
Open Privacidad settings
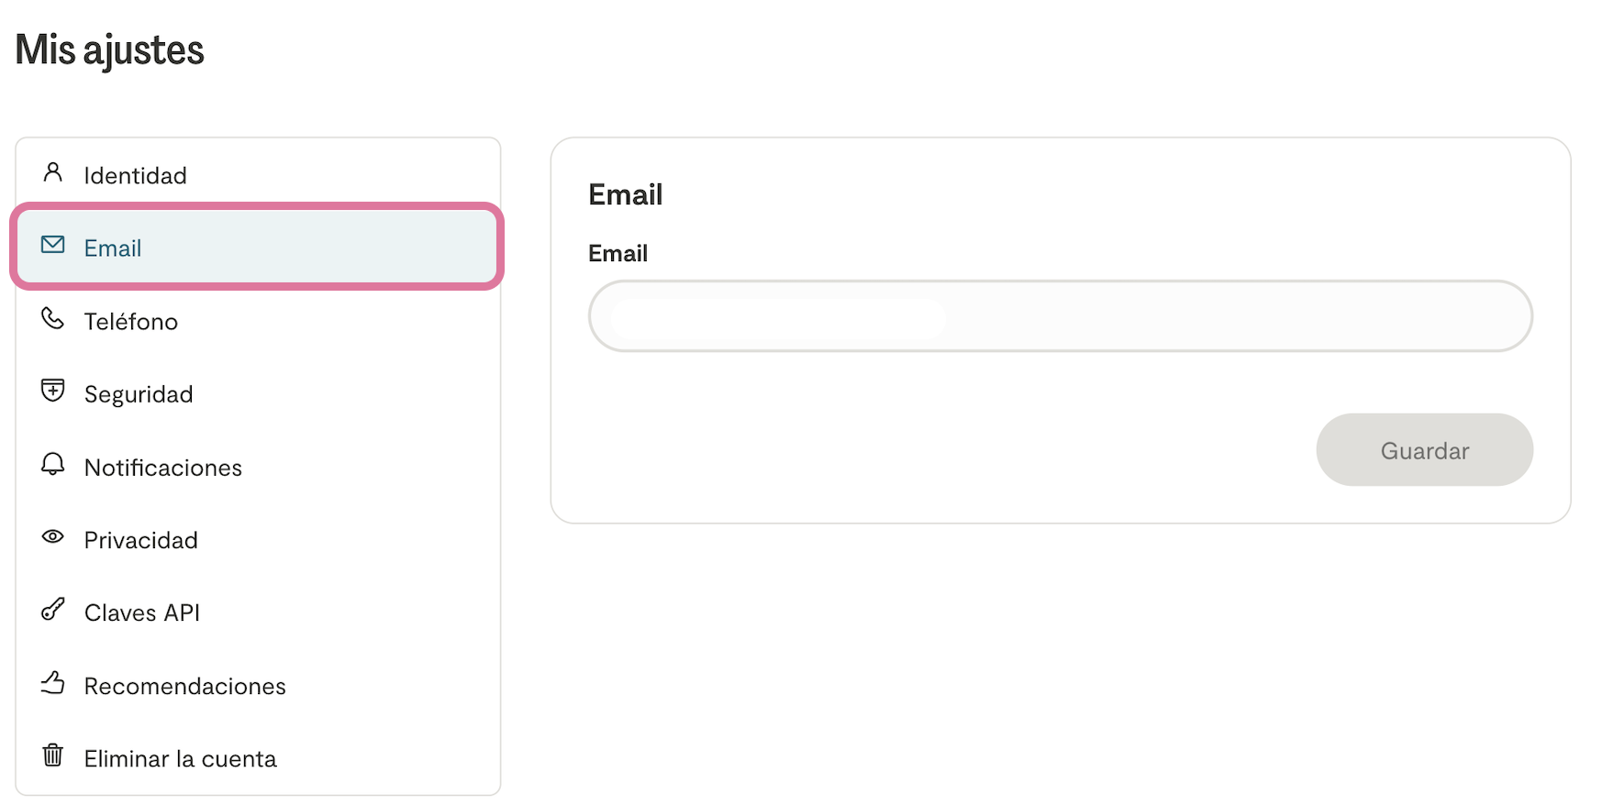pyautogui.click(x=141, y=540)
